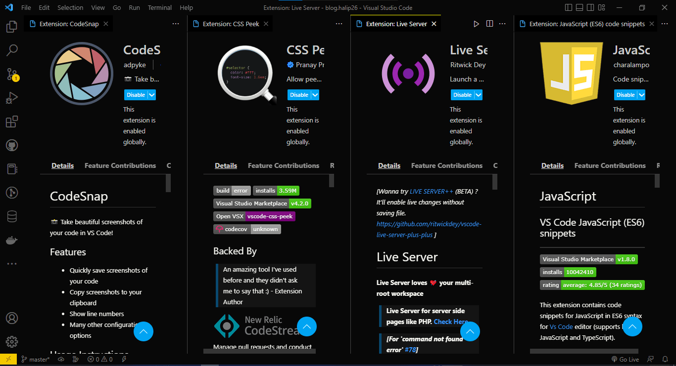Screen dimensions: 676x366
Task: Show additional views ellipsis in activity bar
Action: point(12,264)
